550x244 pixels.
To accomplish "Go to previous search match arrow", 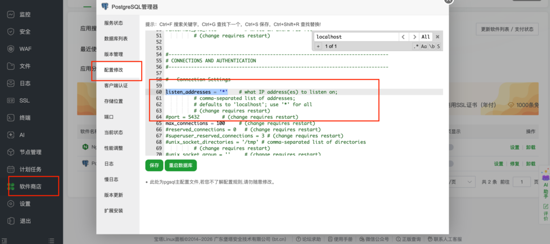I will click(404, 37).
